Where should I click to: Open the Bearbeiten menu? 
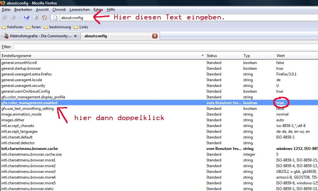click(x=23, y=10)
